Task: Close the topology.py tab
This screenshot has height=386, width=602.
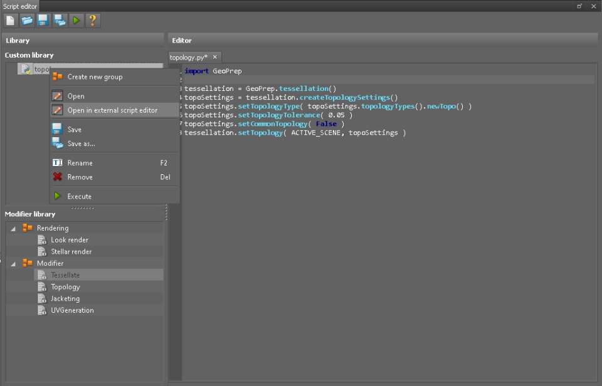Action: click(215, 57)
